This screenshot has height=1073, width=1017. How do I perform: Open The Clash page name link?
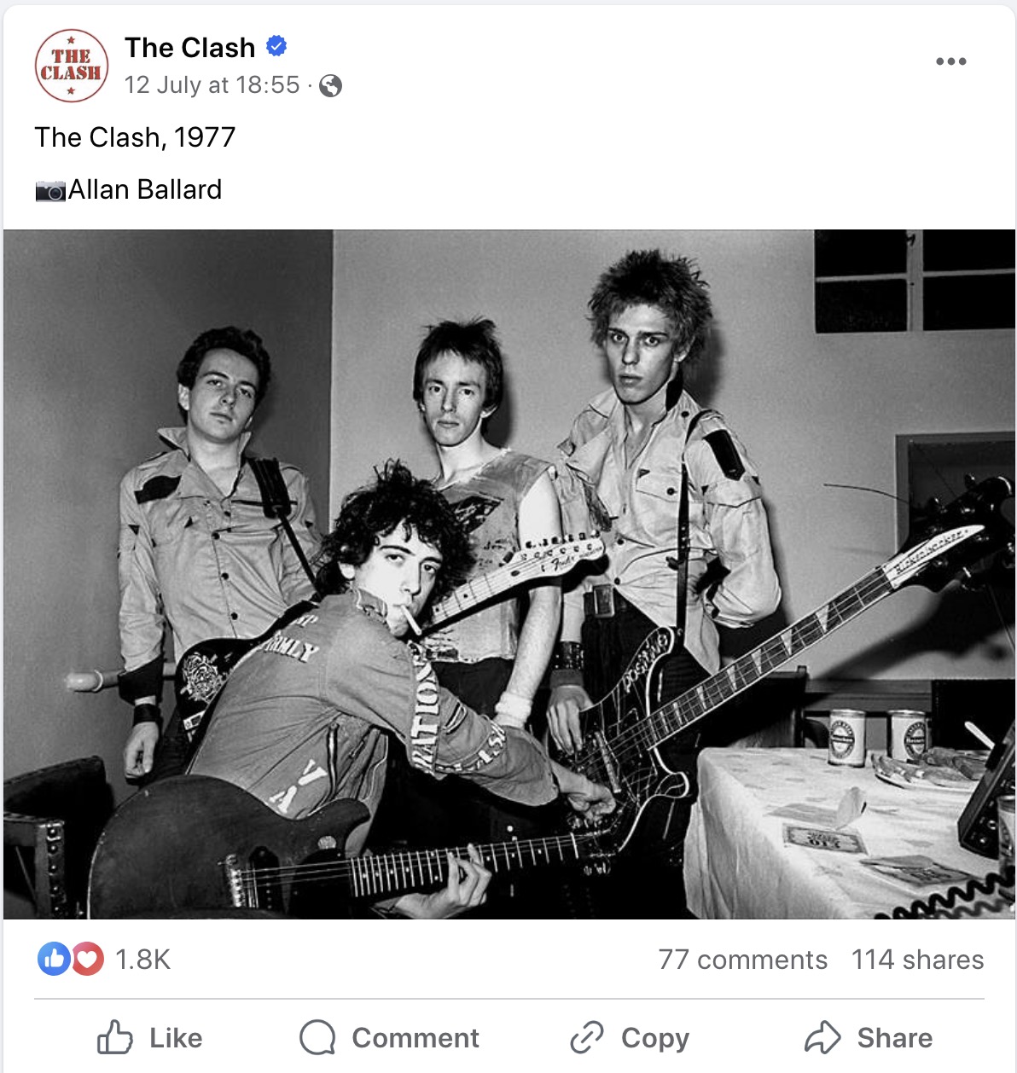coord(189,48)
